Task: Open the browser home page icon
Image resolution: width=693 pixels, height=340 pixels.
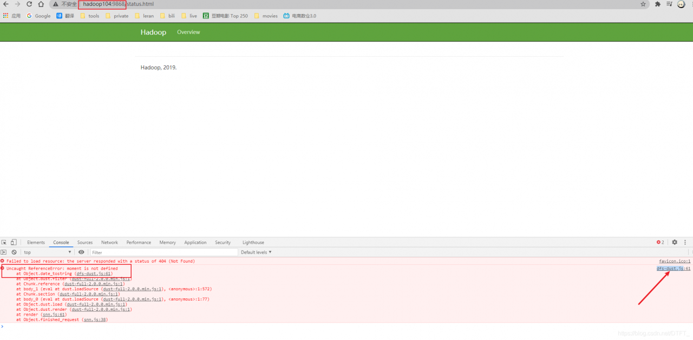Action: 41,4
